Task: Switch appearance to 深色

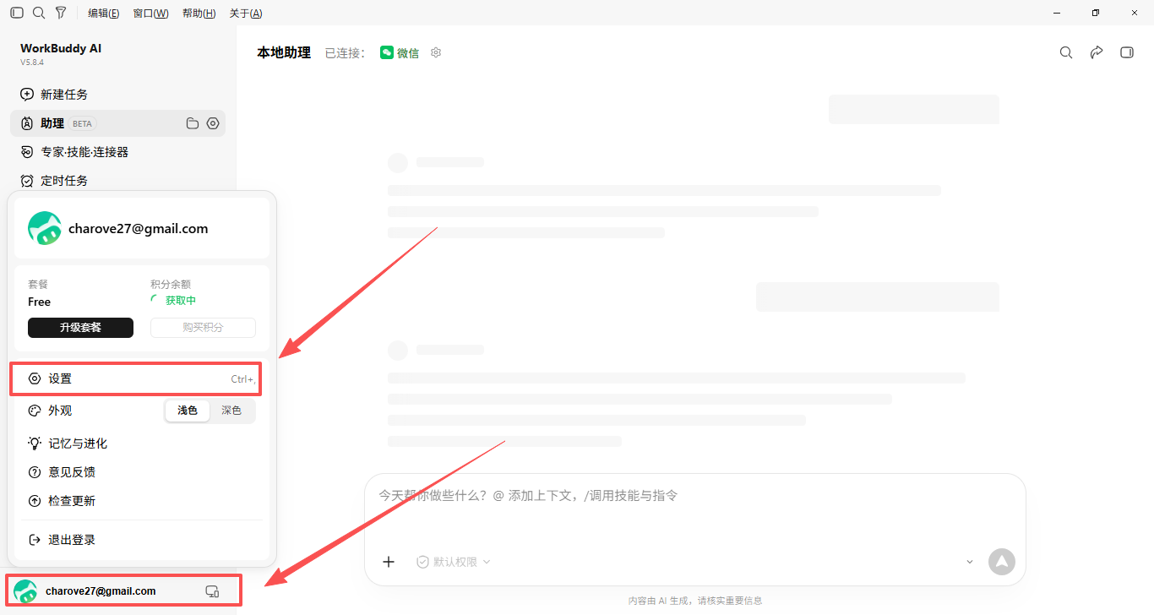Action: (231, 411)
